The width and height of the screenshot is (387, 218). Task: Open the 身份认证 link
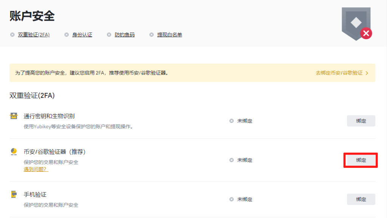point(82,35)
